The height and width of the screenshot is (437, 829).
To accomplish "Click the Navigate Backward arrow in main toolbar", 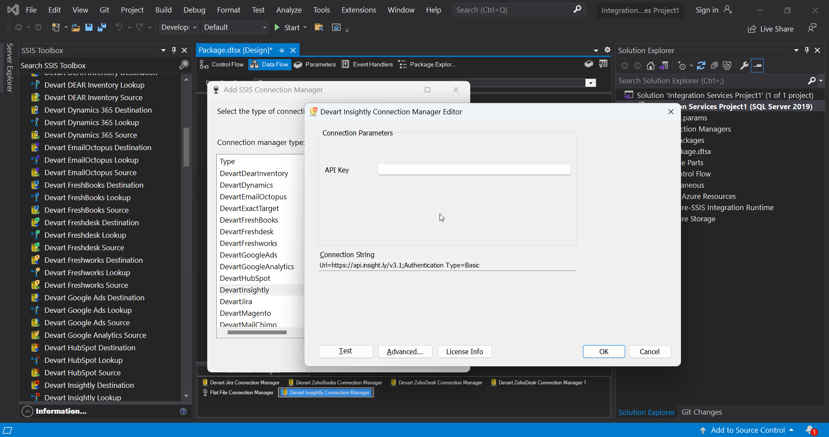I will 19,27.
